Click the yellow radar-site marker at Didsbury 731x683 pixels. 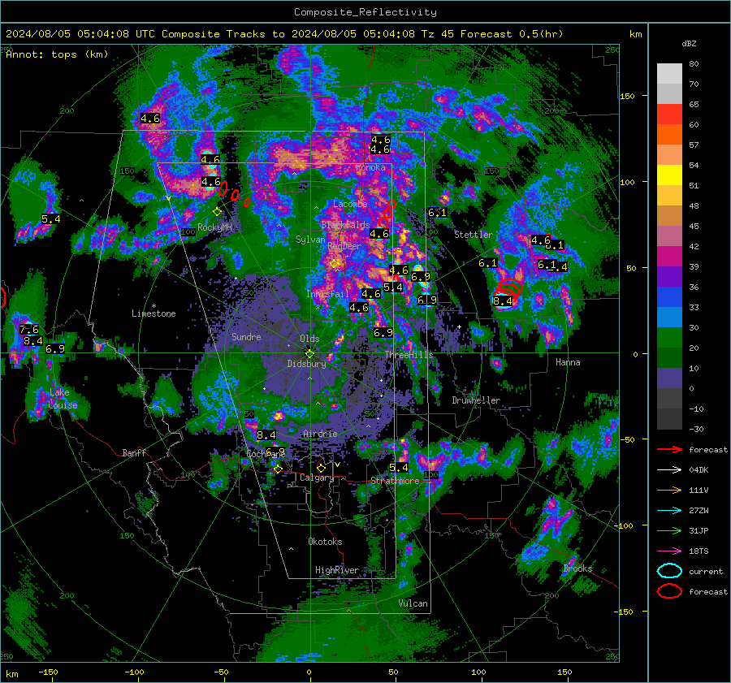(309, 354)
